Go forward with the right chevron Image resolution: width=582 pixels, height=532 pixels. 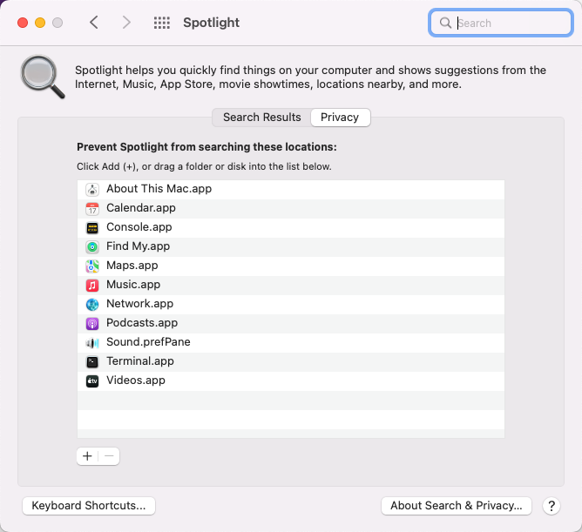coord(126,23)
